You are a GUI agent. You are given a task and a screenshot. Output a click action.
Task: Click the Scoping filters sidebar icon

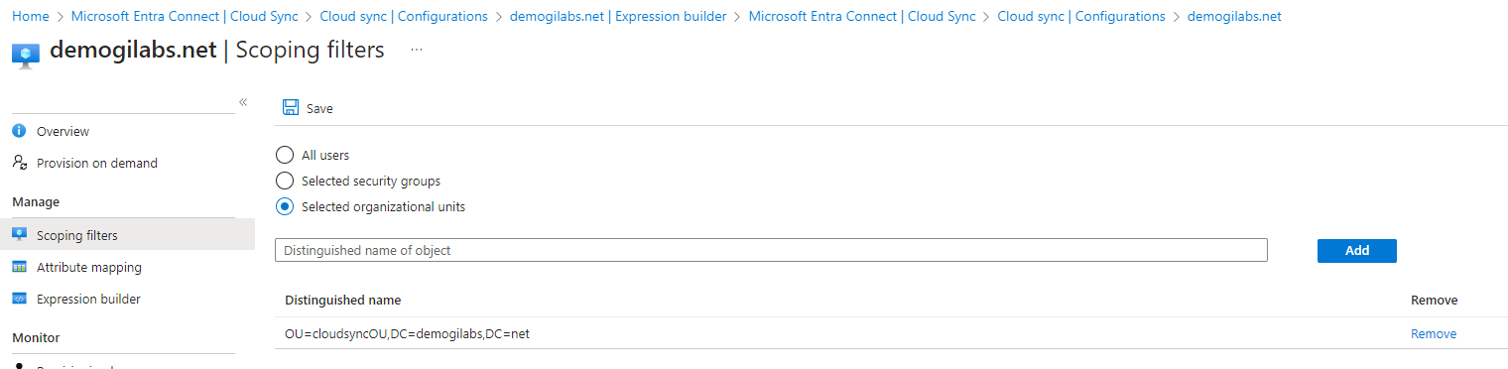[x=19, y=235]
